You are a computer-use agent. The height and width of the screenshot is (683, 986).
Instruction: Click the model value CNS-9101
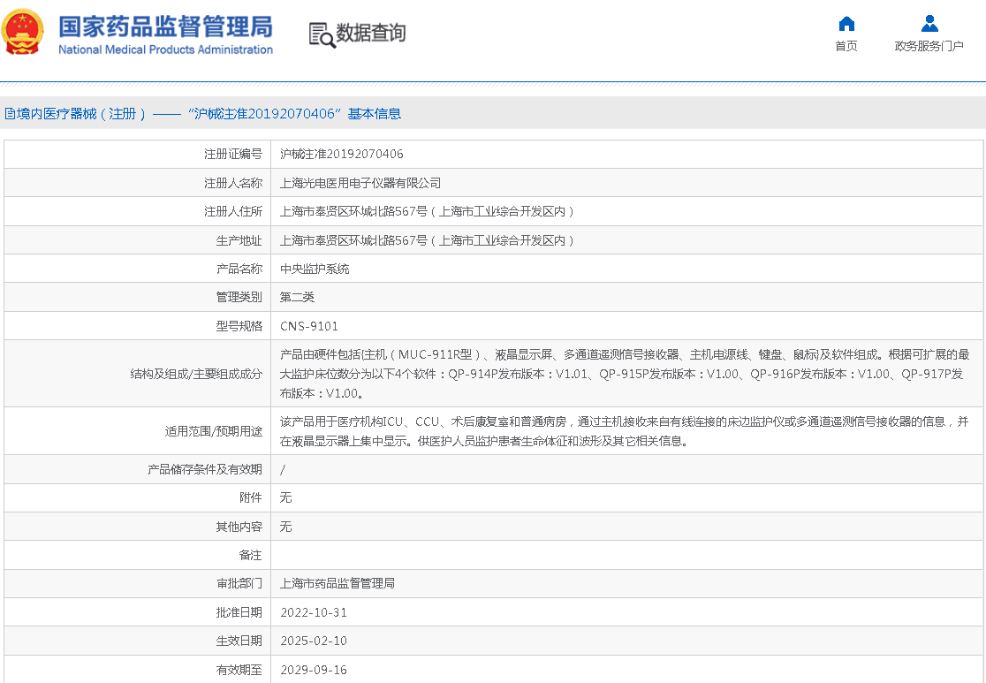(x=309, y=326)
